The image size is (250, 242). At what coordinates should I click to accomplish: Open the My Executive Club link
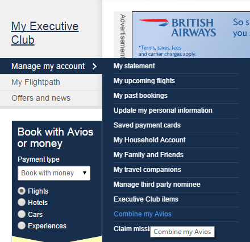tap(45, 33)
